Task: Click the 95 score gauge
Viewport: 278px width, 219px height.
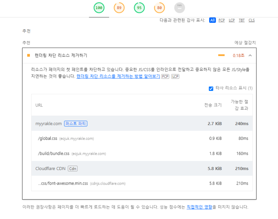Action: (139, 8)
